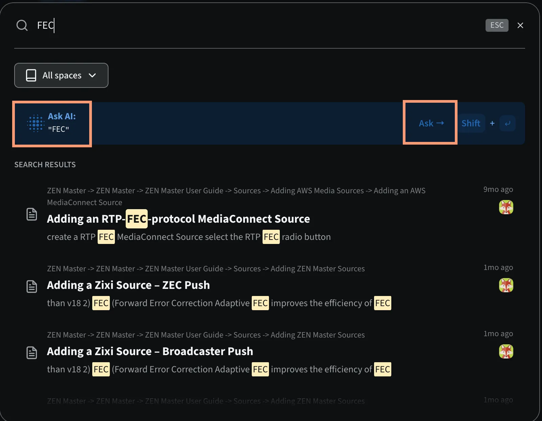Click fox avatar on ZEC Push result
The height and width of the screenshot is (421, 542).
coord(506,285)
